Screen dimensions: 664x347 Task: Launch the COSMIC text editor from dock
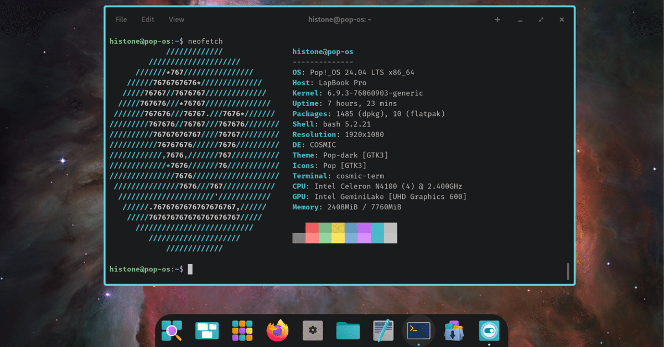[x=383, y=330]
